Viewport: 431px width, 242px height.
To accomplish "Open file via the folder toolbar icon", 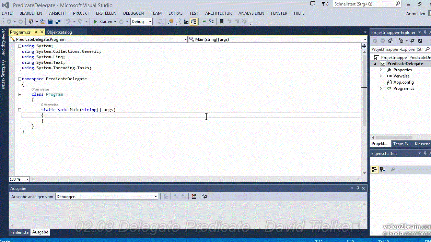I will 43,22.
